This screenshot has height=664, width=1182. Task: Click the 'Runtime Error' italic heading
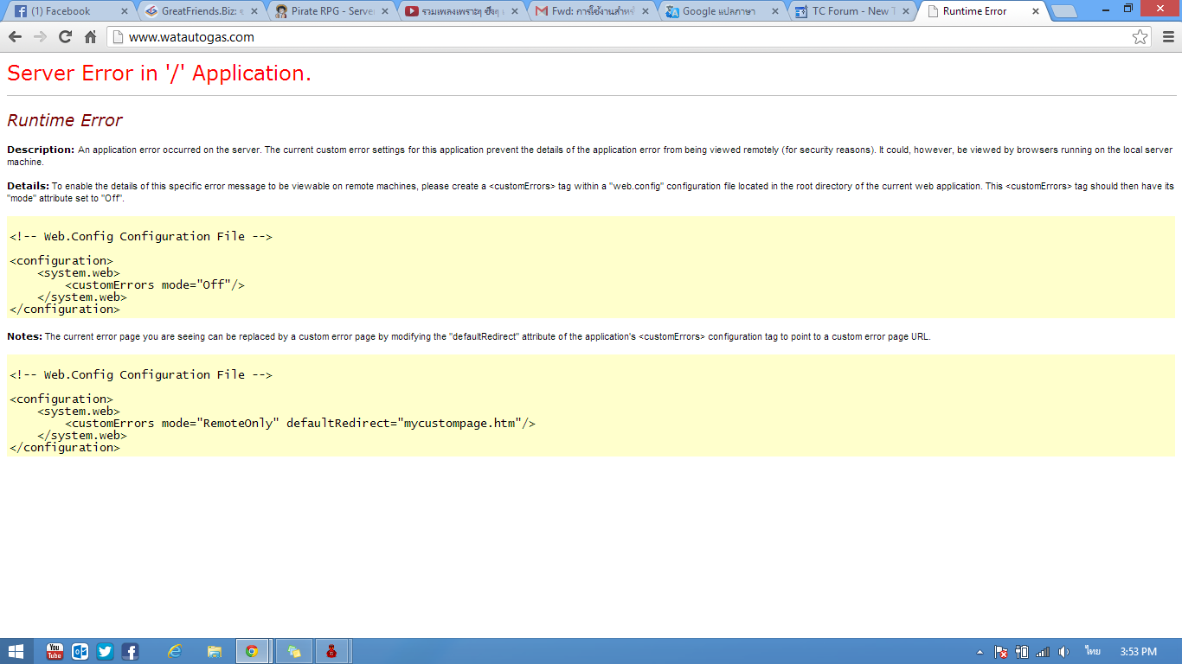65,120
